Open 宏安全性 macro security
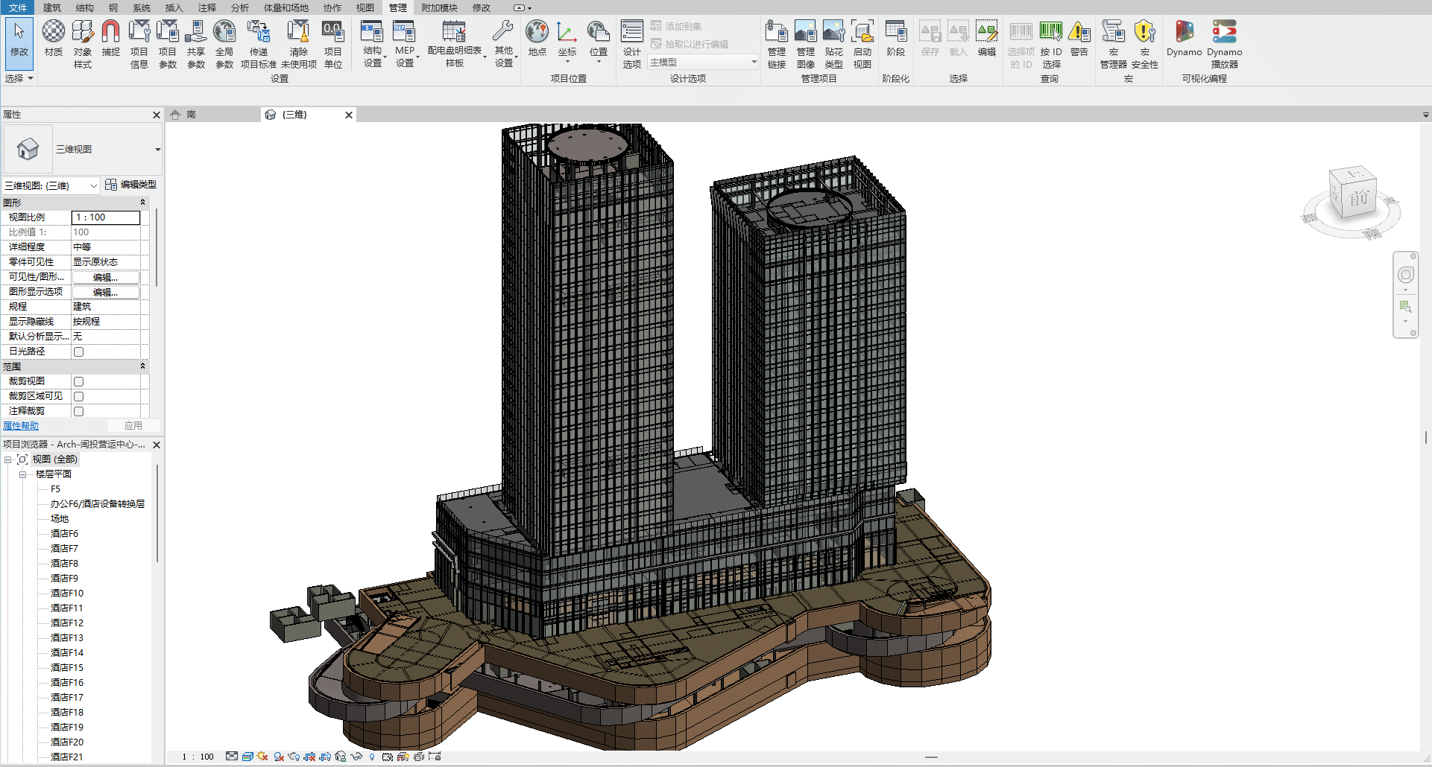 pos(1145,44)
